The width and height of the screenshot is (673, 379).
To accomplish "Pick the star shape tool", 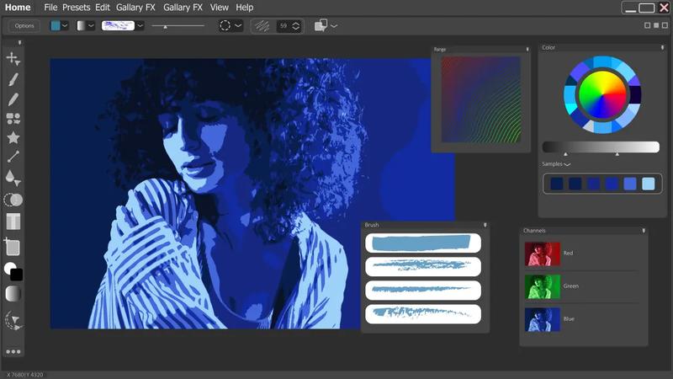I will (x=13, y=137).
